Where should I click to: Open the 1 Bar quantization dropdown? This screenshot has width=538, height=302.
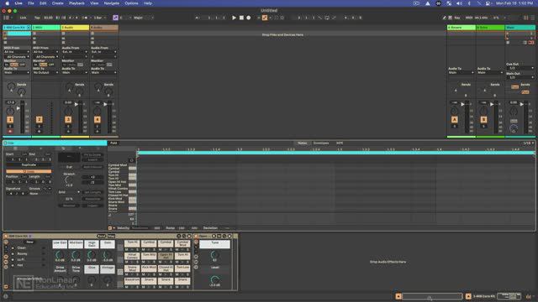tap(99, 18)
